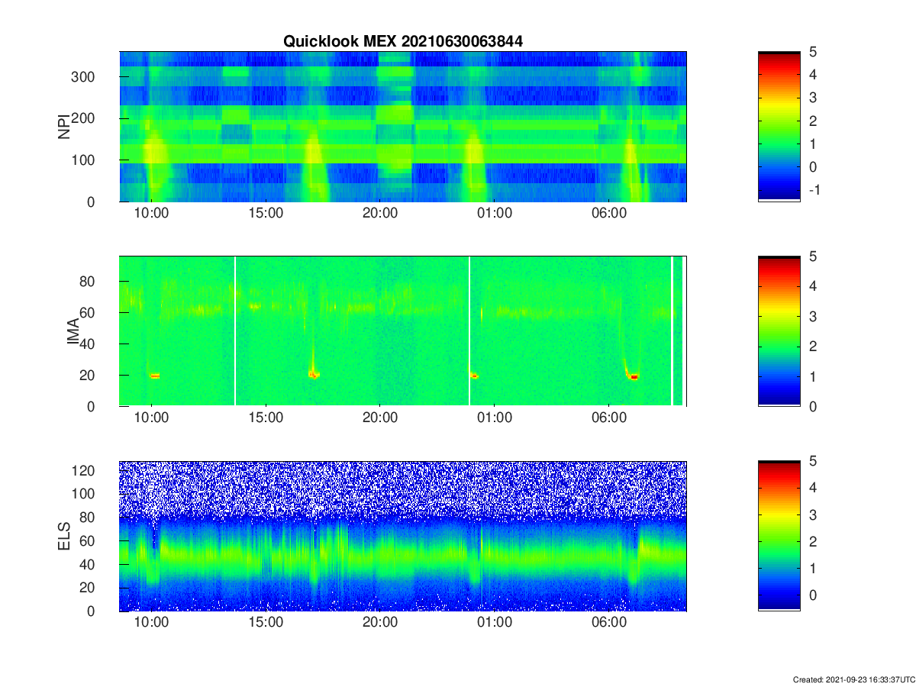Click the IMA red hotspot near 06:00
The image size is (916, 687).
click(x=633, y=376)
